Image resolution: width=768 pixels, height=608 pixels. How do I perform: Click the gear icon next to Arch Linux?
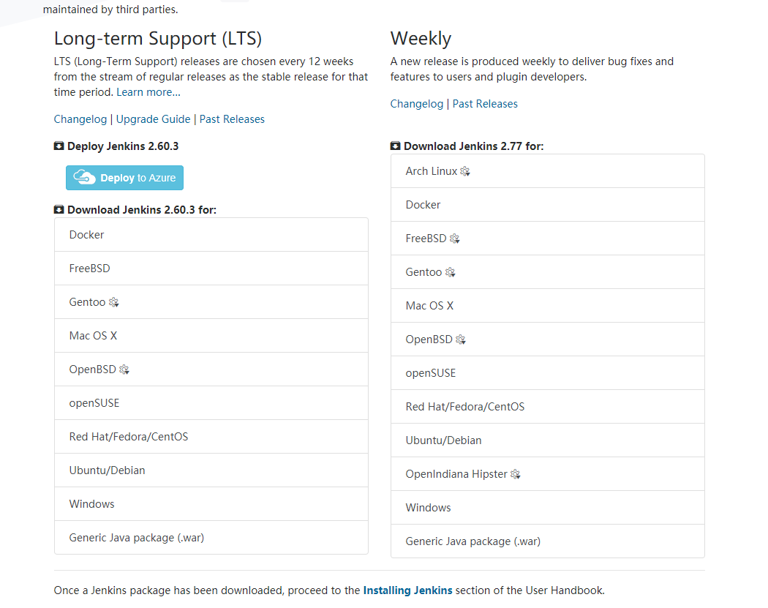click(465, 171)
